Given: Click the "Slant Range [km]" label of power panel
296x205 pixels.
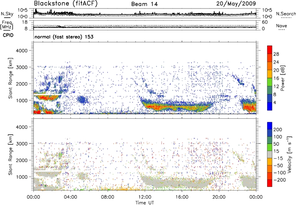Looking at the screenshot, I should pyautogui.click(x=10, y=78).
